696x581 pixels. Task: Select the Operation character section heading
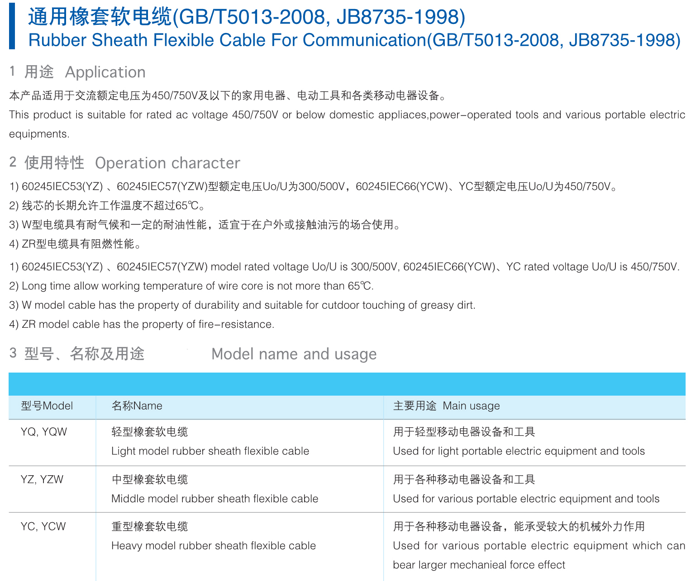tap(124, 163)
